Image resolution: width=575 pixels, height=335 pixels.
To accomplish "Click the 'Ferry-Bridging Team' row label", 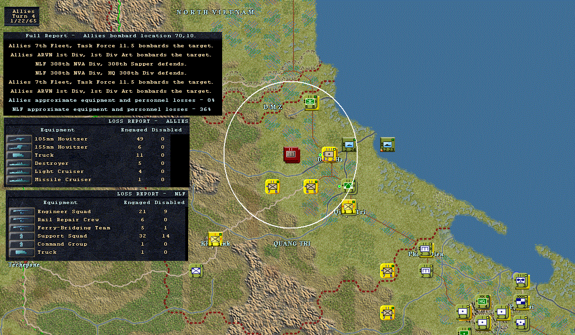I will coord(74,228).
